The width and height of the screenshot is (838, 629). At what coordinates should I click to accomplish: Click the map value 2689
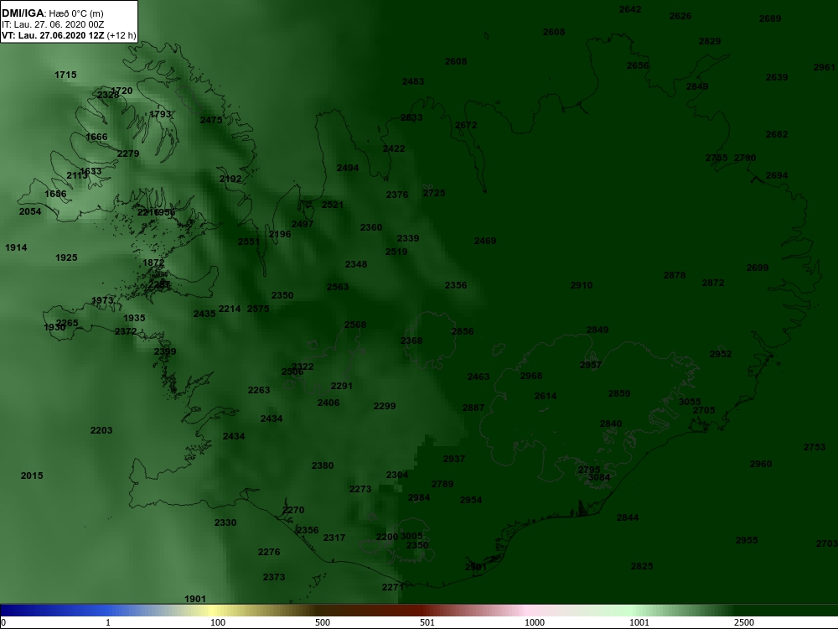pyautogui.click(x=770, y=18)
